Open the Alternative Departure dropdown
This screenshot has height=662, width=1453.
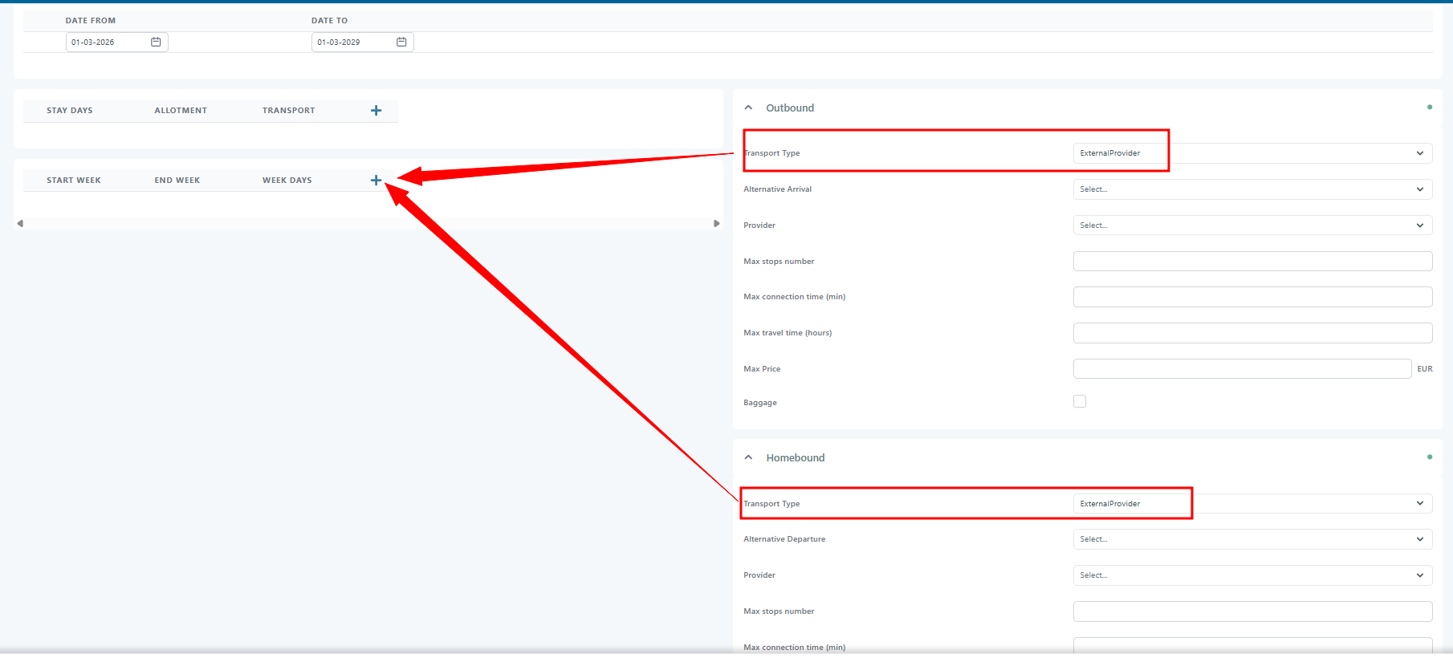[x=1252, y=539]
